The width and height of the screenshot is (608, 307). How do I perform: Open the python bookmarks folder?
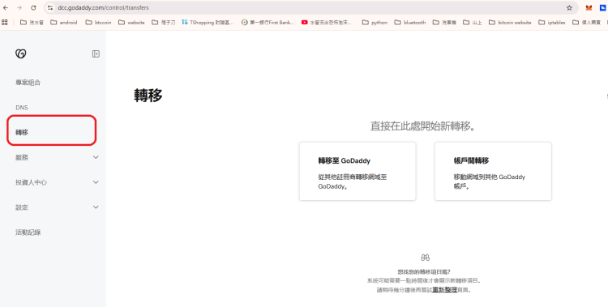click(x=375, y=23)
